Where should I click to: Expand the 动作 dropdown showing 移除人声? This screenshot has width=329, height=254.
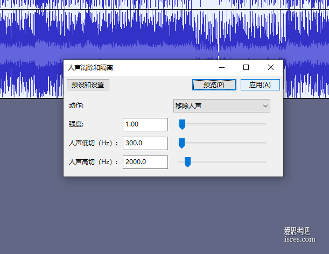tap(221, 105)
